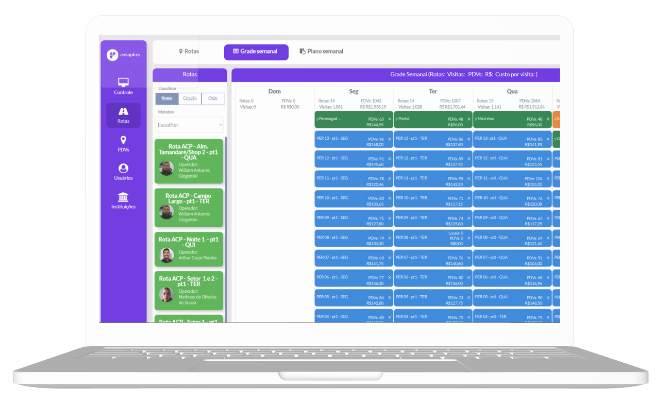Expand the Motoboy Escolher dropdown

[x=190, y=125]
